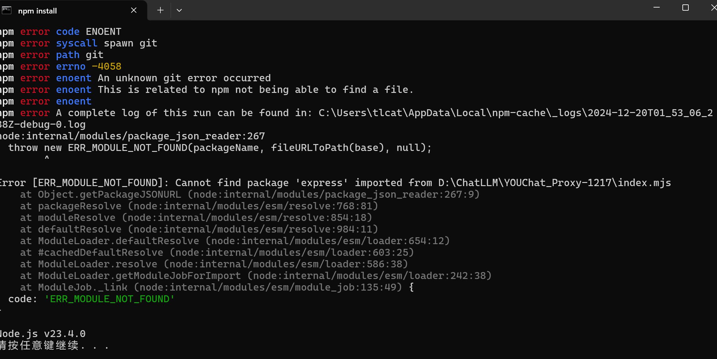Click the blue "syscall" label
Image resolution: width=717 pixels, height=359 pixels.
[x=77, y=43]
